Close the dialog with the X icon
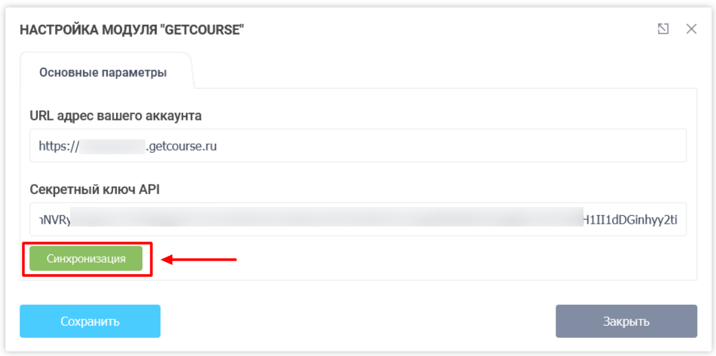The width and height of the screenshot is (716, 356). [691, 29]
